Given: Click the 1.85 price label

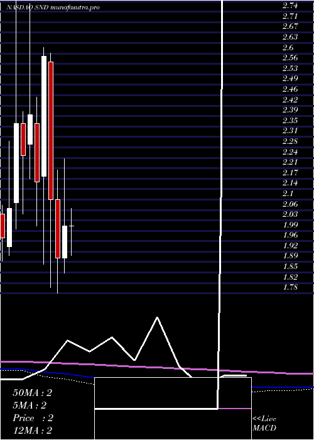Looking at the screenshot, I should (x=290, y=267).
